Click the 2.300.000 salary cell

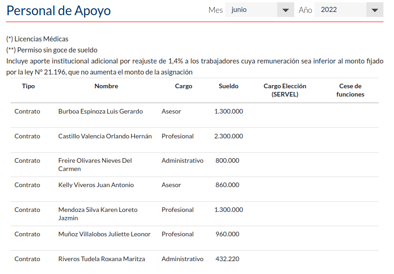228,136
